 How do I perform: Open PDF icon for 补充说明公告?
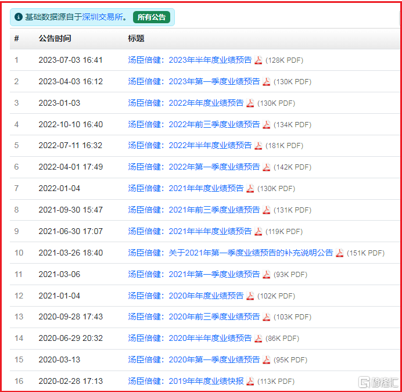coord(339,254)
